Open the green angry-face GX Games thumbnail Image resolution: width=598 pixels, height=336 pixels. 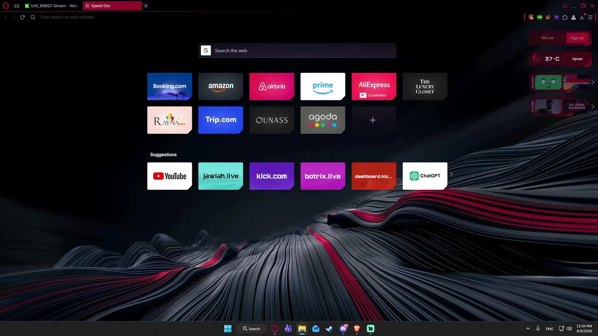548,82
